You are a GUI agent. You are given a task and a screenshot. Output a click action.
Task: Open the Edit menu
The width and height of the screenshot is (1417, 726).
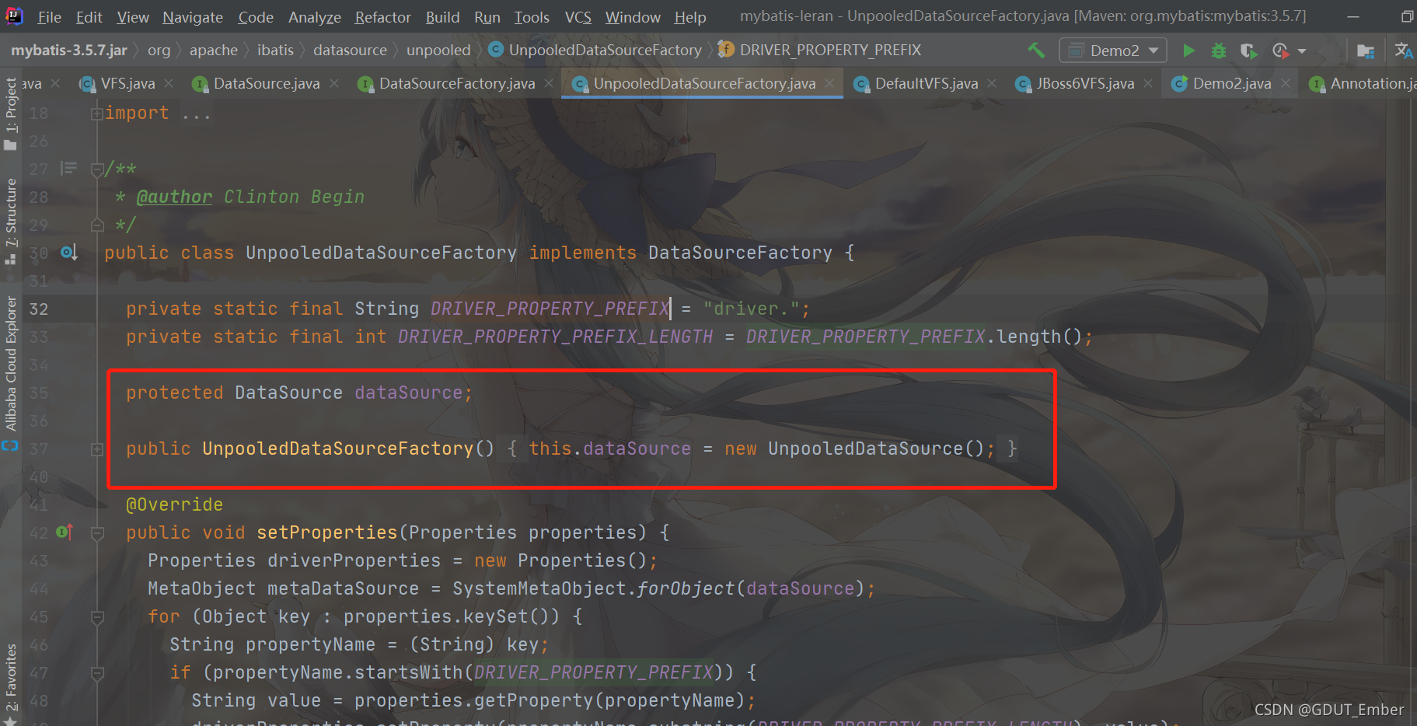click(89, 17)
